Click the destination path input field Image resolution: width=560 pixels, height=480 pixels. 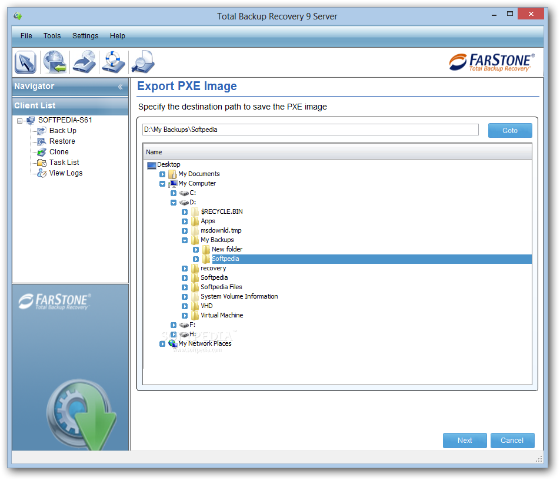click(311, 130)
